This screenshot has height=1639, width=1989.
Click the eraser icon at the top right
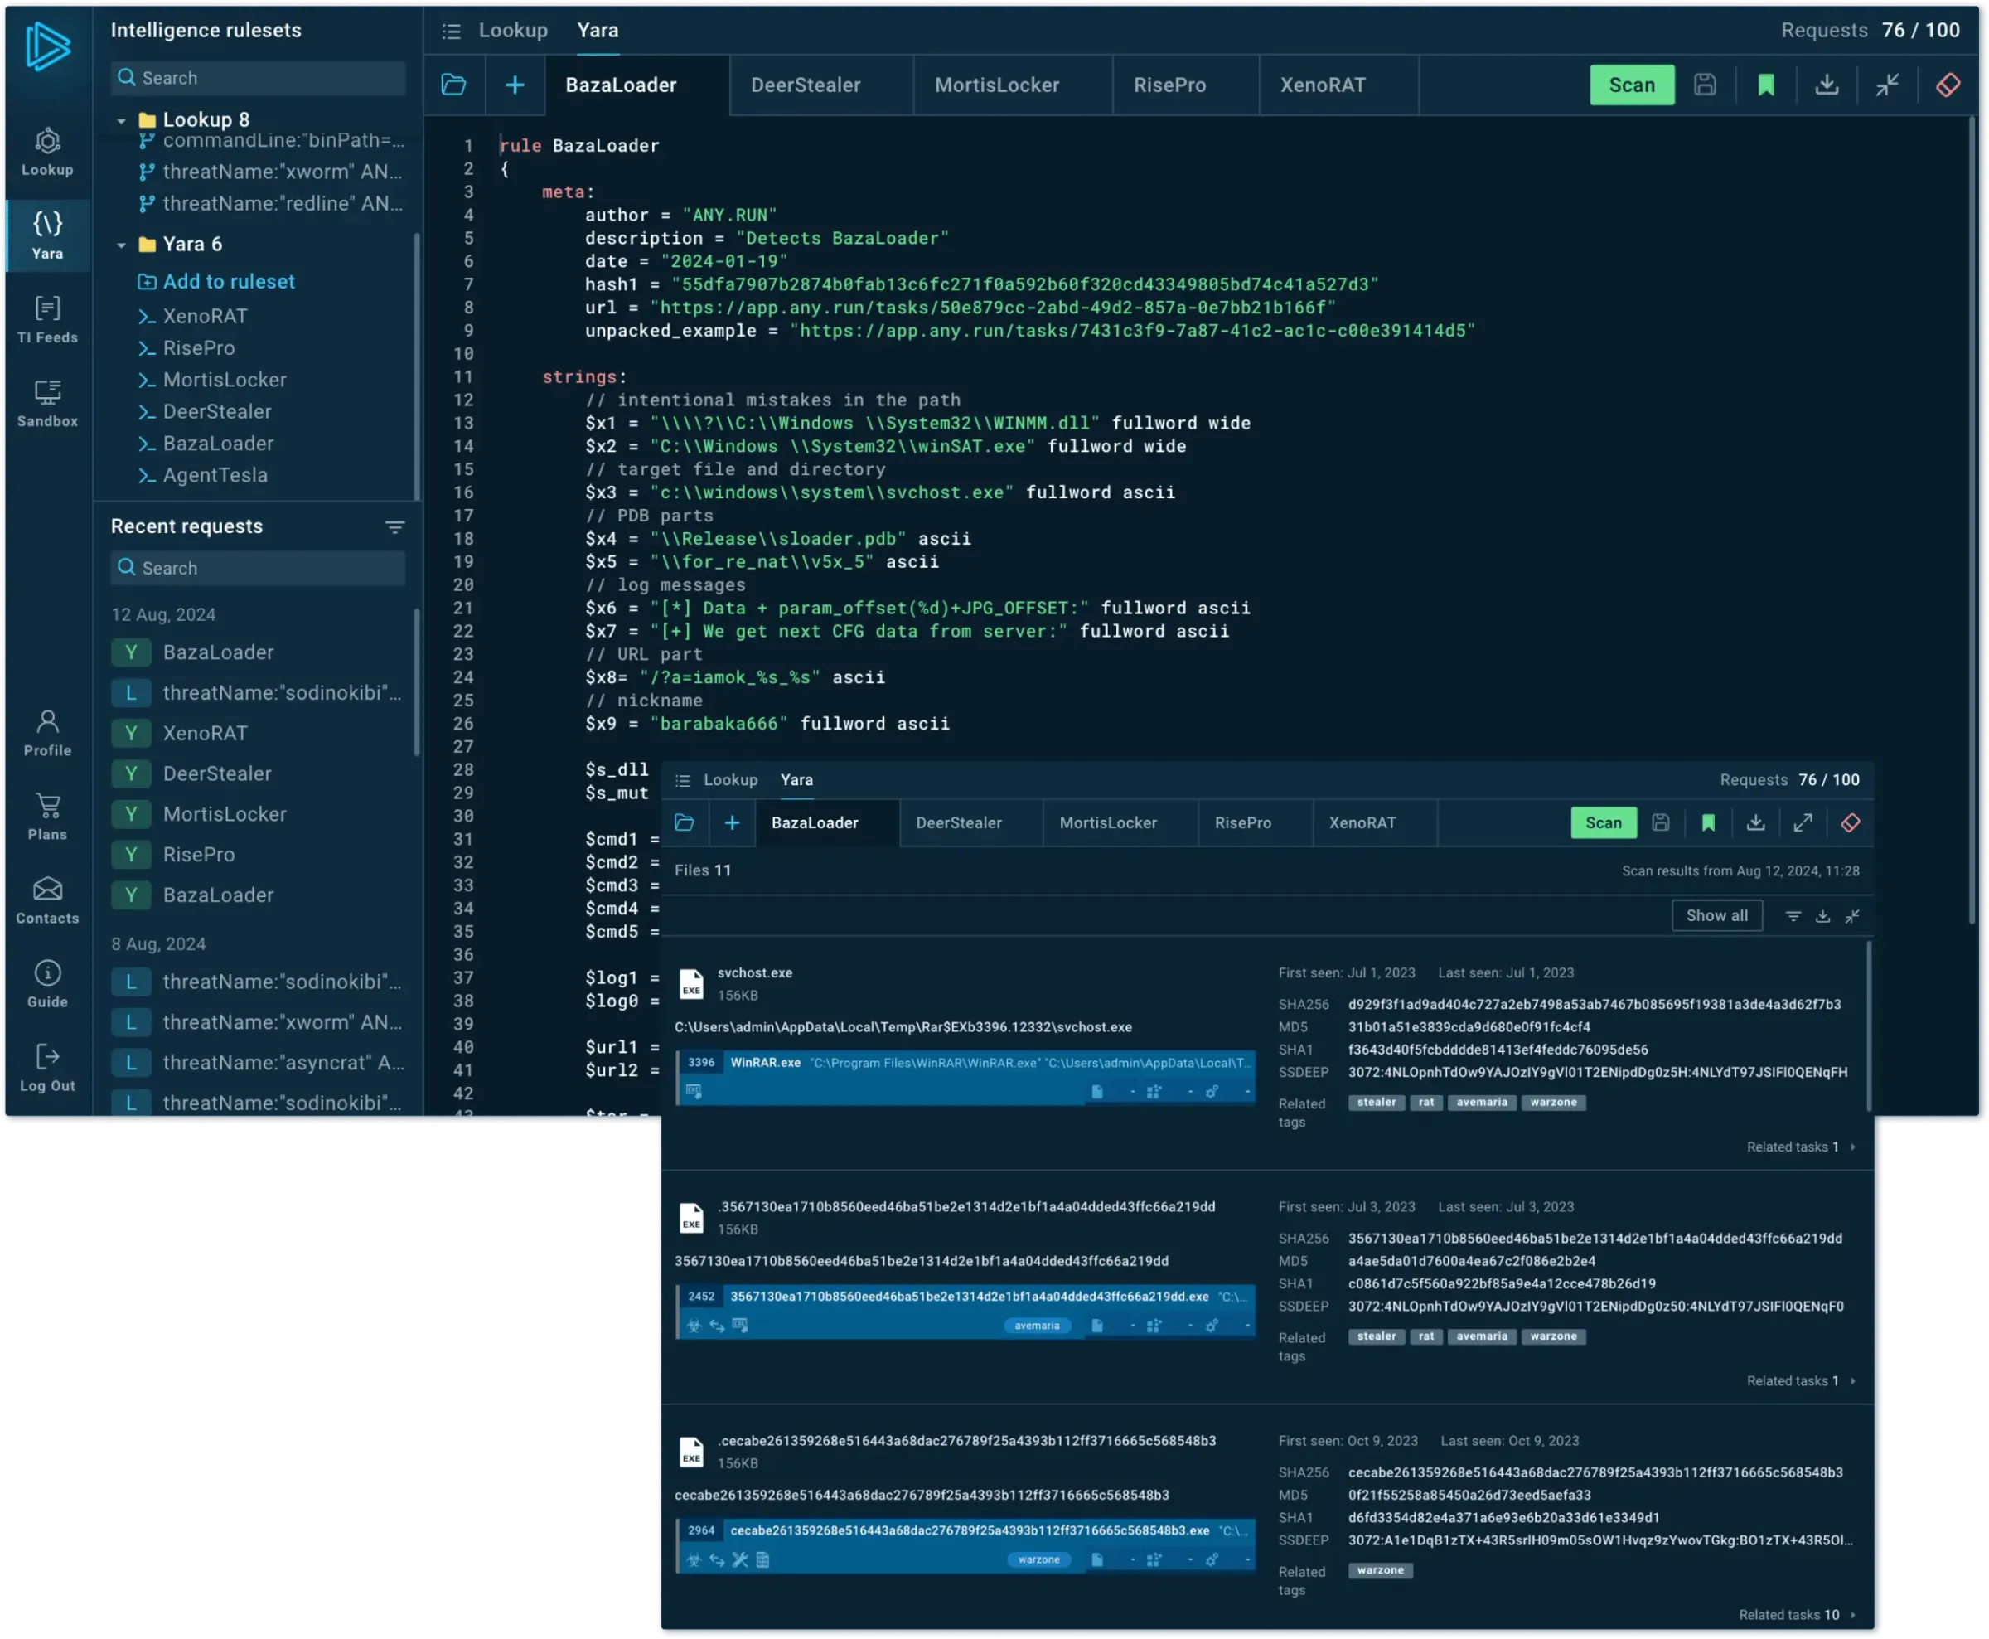(x=1948, y=85)
